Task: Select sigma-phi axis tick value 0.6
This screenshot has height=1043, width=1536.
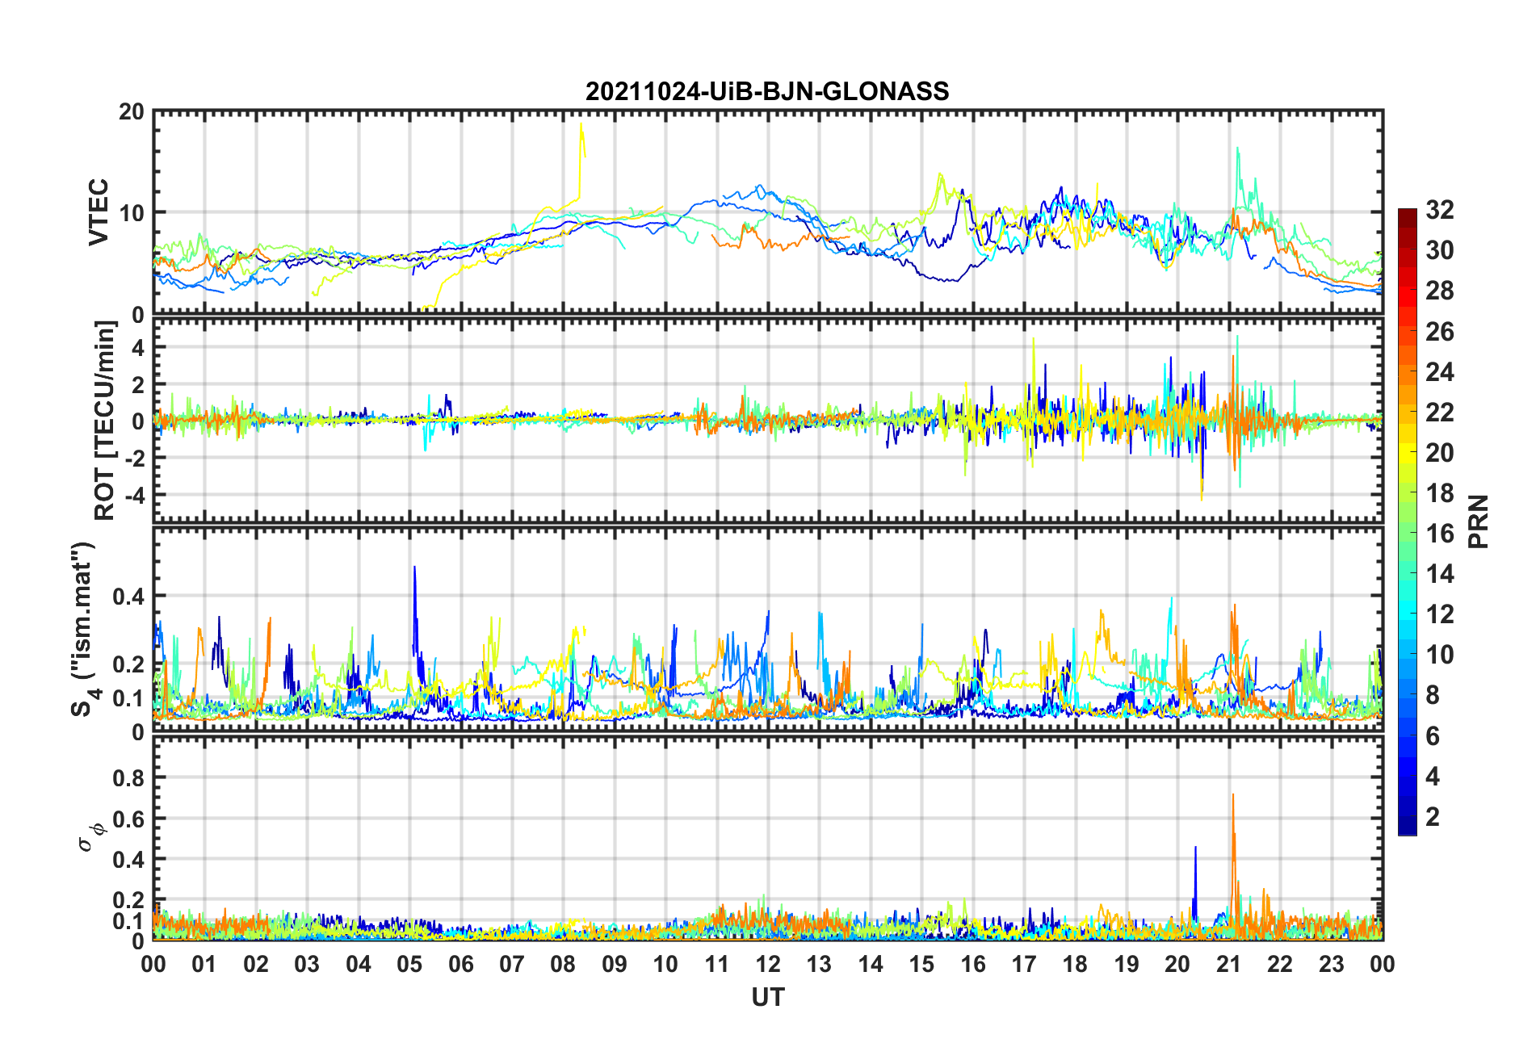Action: 128,819
